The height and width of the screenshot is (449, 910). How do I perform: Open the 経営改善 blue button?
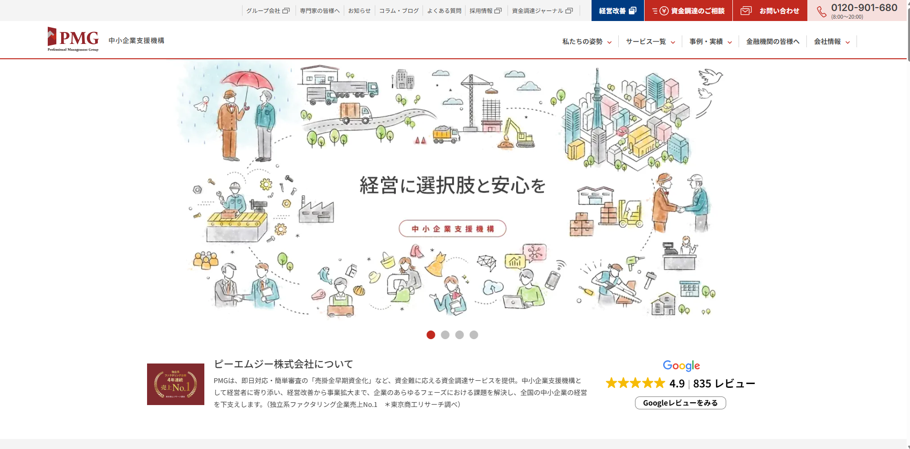[617, 11]
